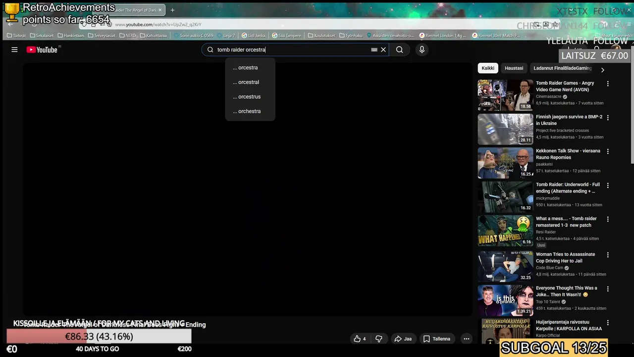Open the mickymuddle channel name
634x357 pixels.
548,198
